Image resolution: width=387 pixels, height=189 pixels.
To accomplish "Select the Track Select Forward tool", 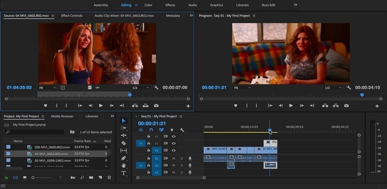I will 124,128.
